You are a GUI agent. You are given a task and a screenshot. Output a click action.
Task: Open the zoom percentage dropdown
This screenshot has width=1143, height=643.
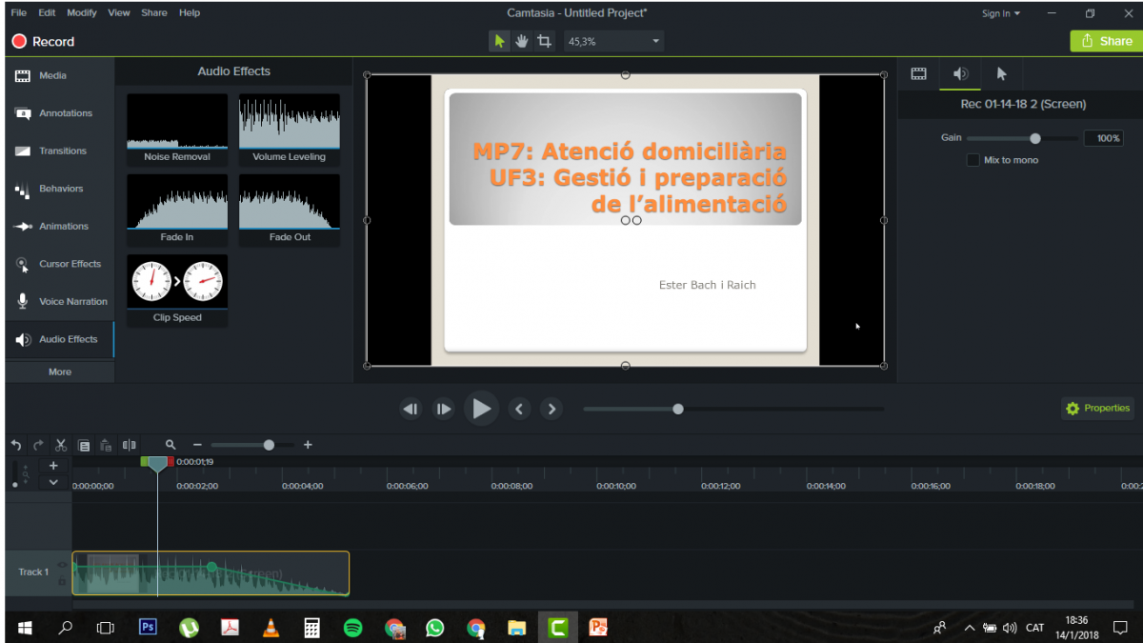(654, 41)
